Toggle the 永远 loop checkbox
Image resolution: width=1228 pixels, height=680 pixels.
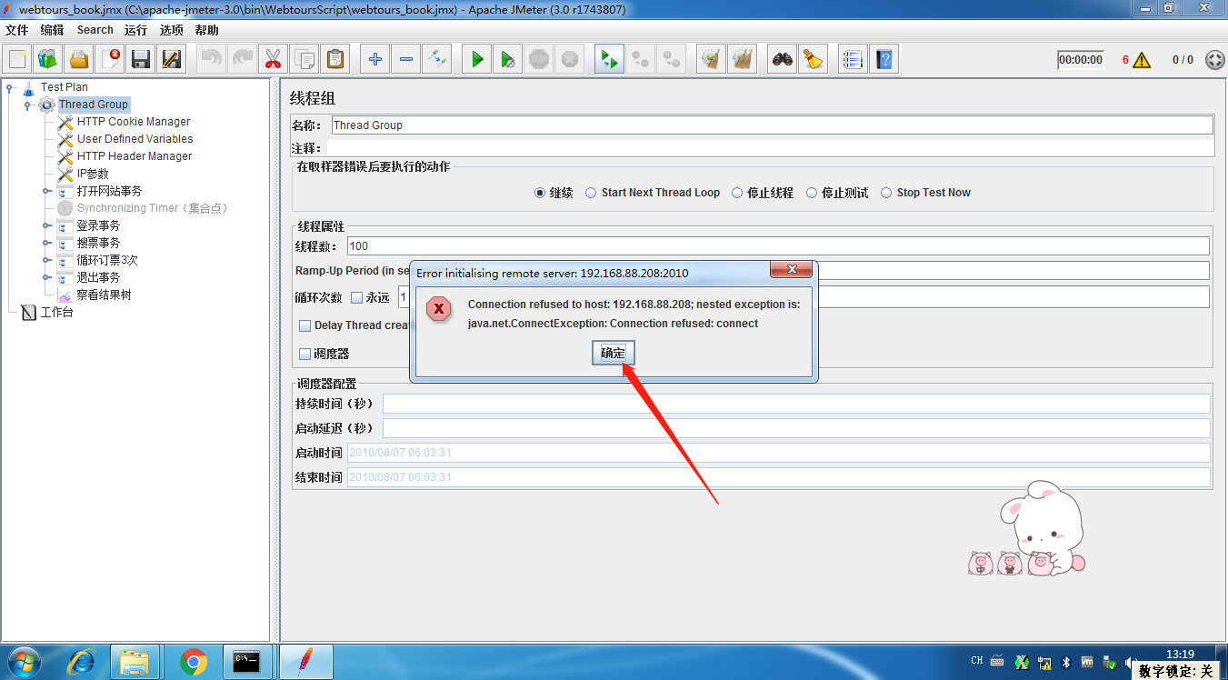pyautogui.click(x=356, y=297)
